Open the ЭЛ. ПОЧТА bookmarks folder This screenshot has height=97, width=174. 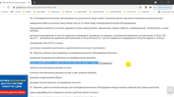[x=130, y=12]
